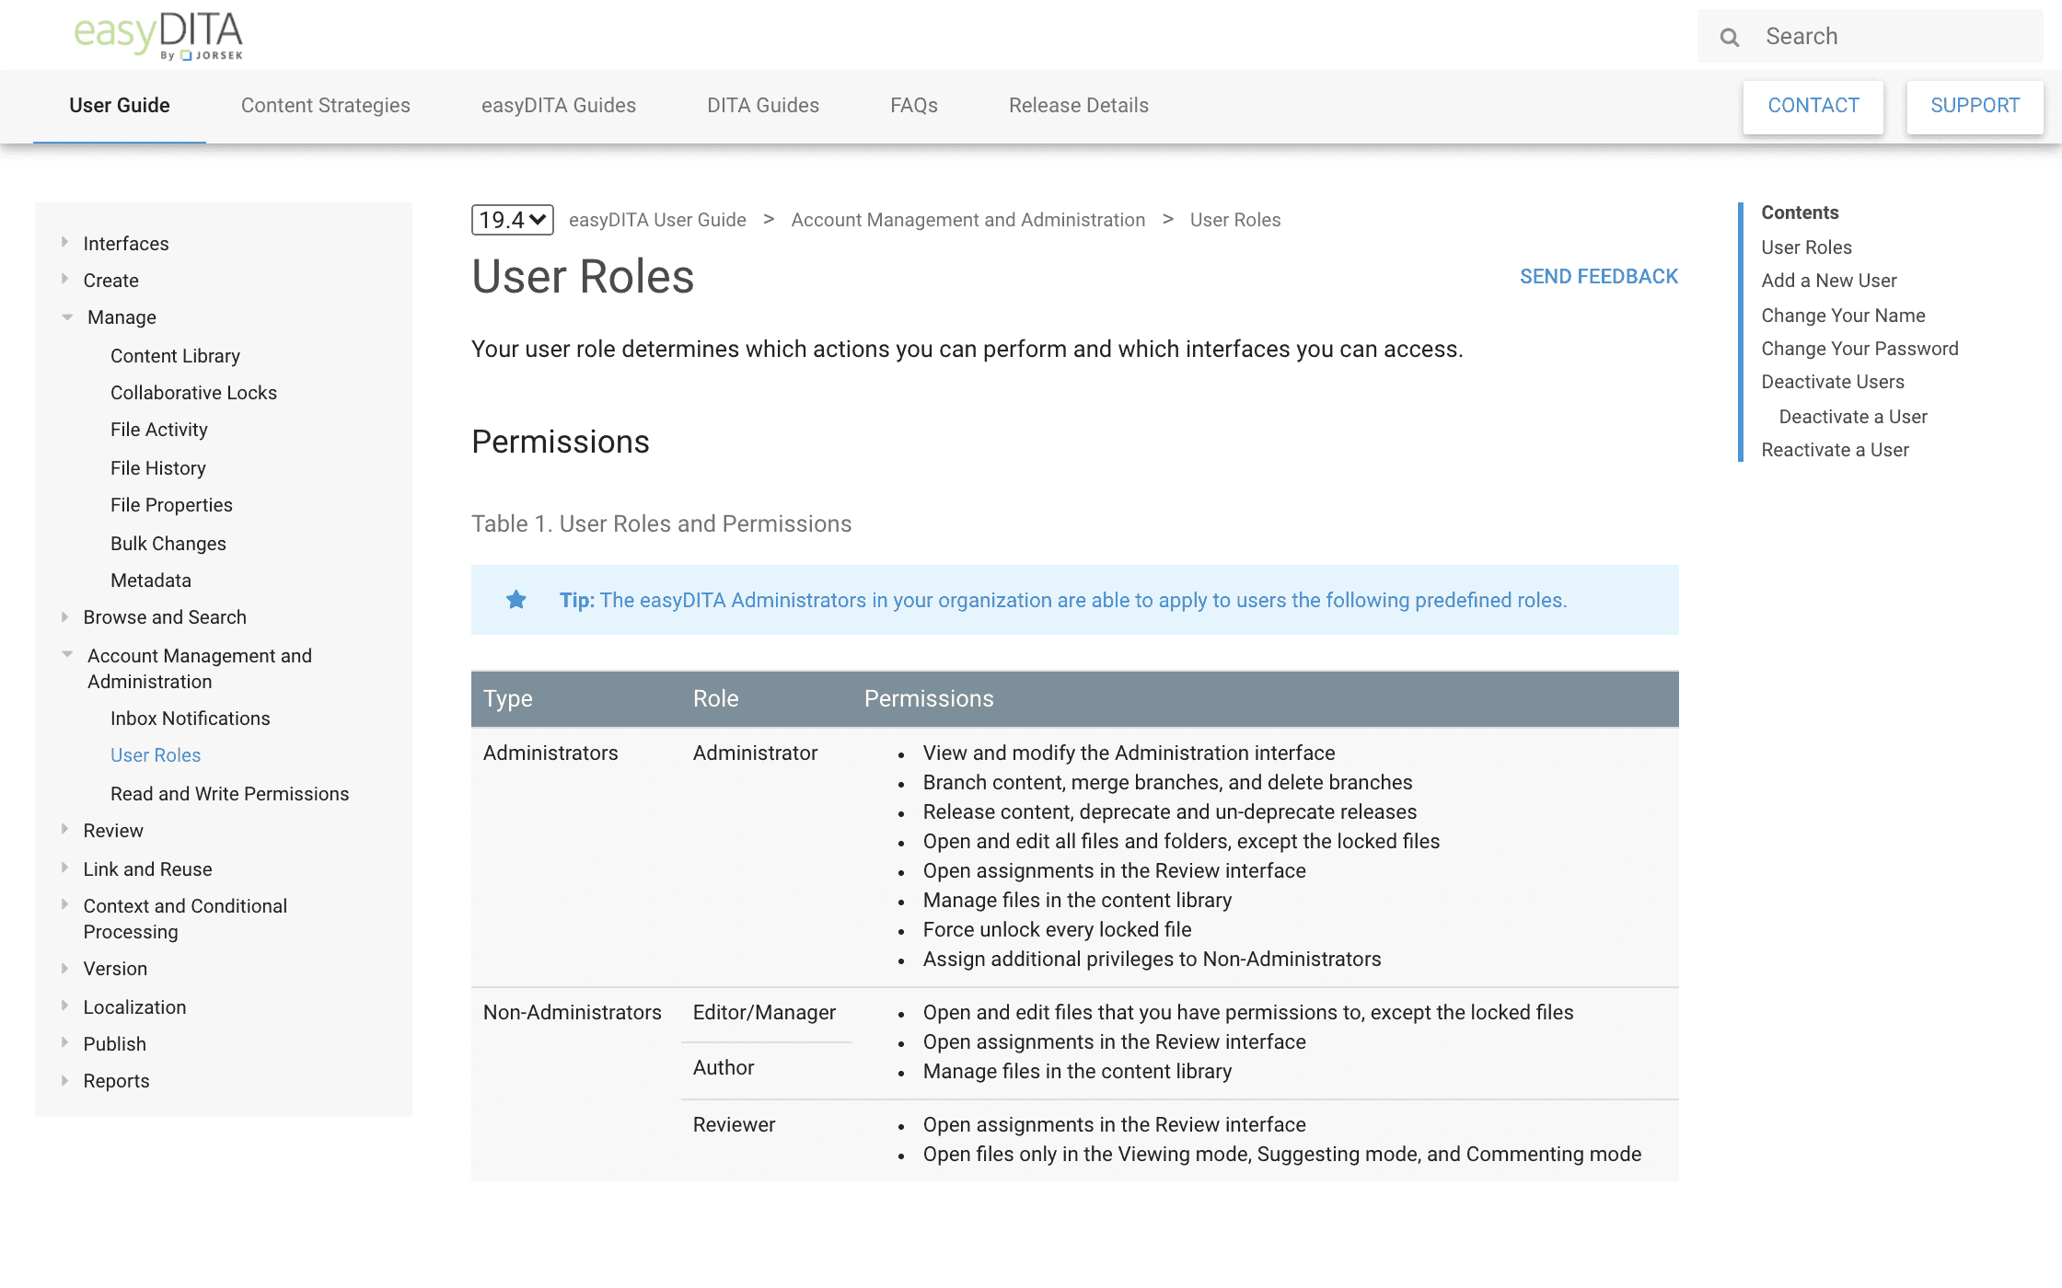
Task: Open the Content Strategies tab
Action: [326, 106]
